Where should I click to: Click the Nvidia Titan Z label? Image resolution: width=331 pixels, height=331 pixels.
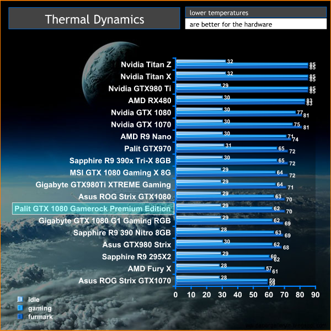click(x=146, y=65)
